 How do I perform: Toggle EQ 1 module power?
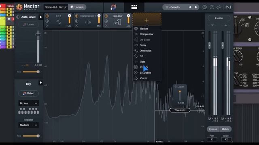[x=47, y=16]
